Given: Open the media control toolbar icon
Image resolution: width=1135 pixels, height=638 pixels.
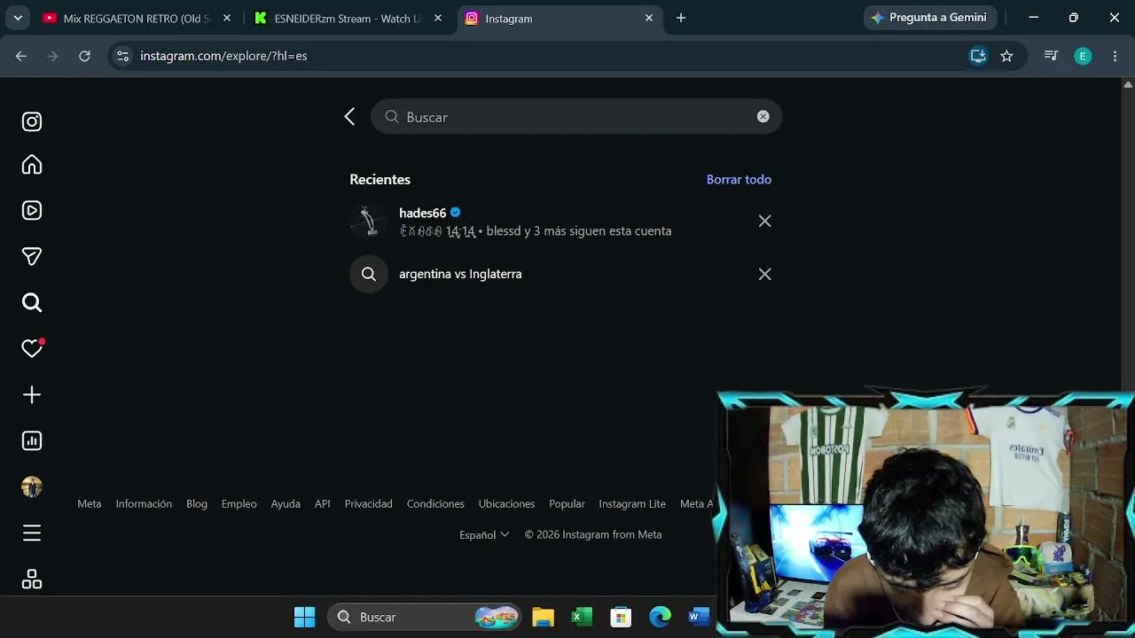Looking at the screenshot, I should click(1051, 56).
